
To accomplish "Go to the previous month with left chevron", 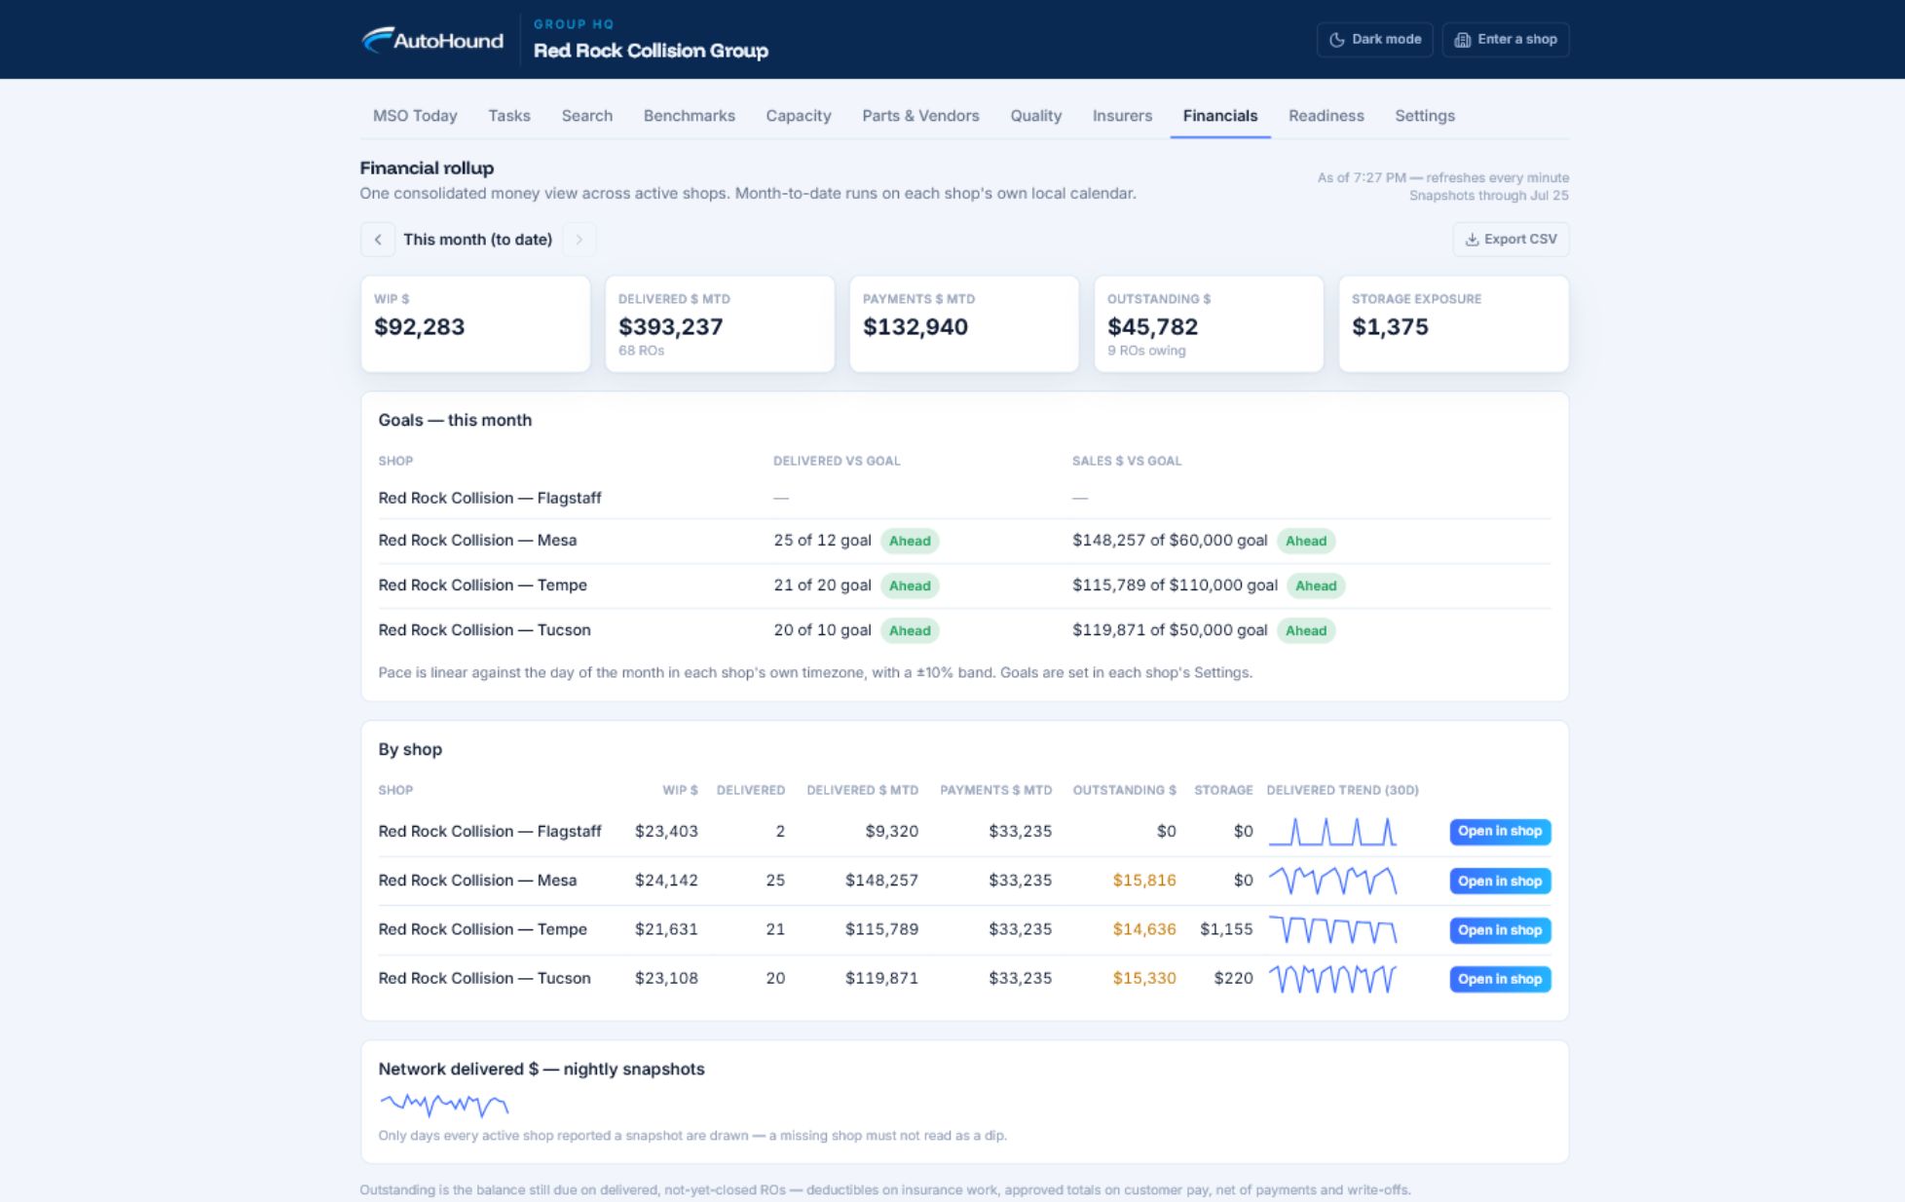I will pyautogui.click(x=378, y=240).
